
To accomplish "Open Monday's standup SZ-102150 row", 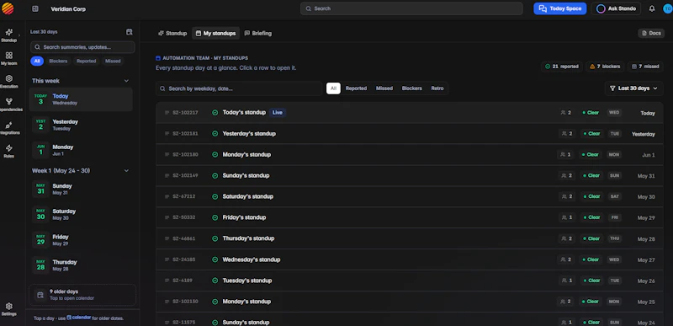I will [x=410, y=302].
